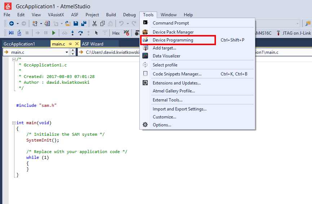The image size is (312, 204).
Task: Click the Hex display toggle button
Action: (x=116, y=33)
